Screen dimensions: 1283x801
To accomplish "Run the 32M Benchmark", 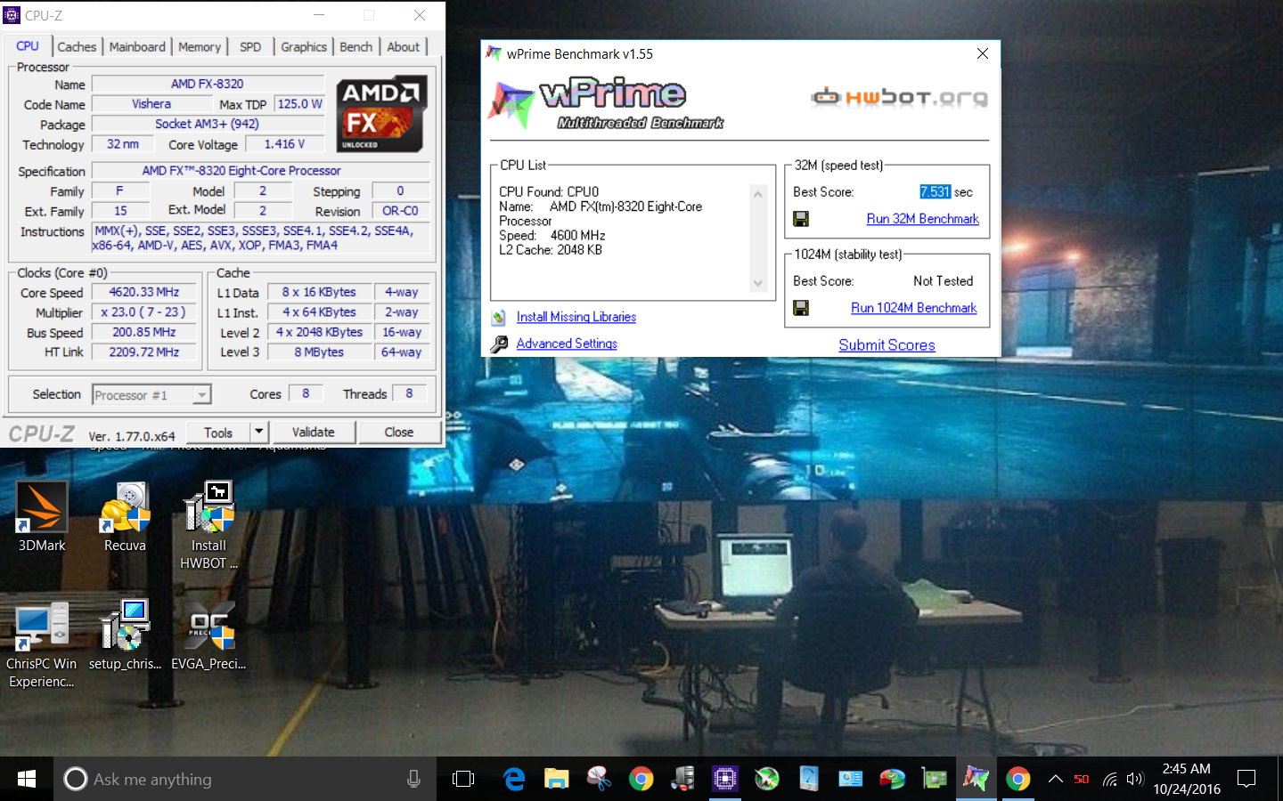I will 923,219.
